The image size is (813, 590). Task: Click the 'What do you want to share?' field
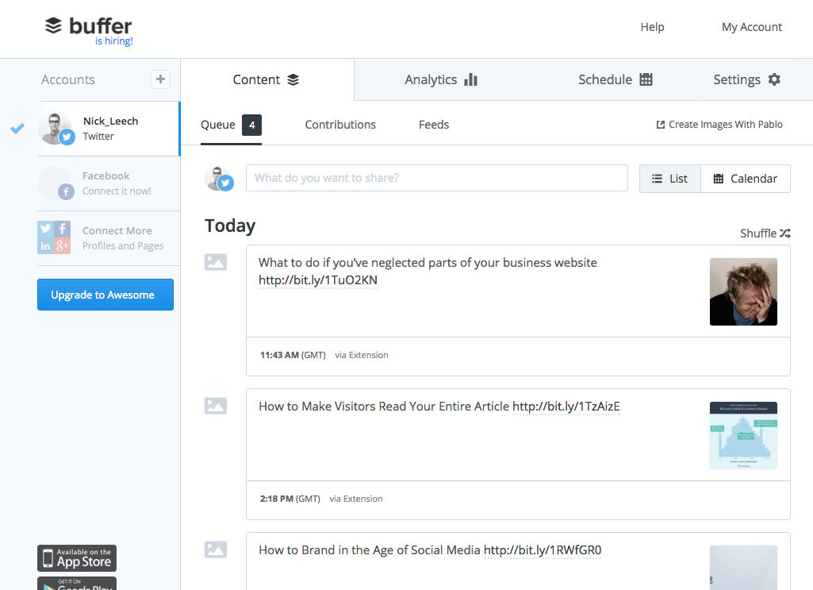click(x=436, y=178)
